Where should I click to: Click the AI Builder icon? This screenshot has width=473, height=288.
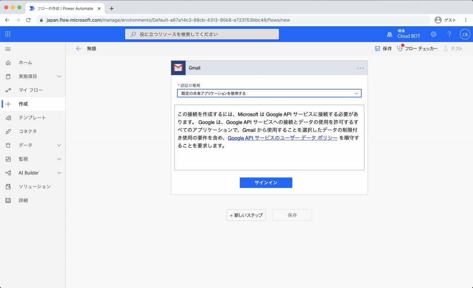point(8,173)
